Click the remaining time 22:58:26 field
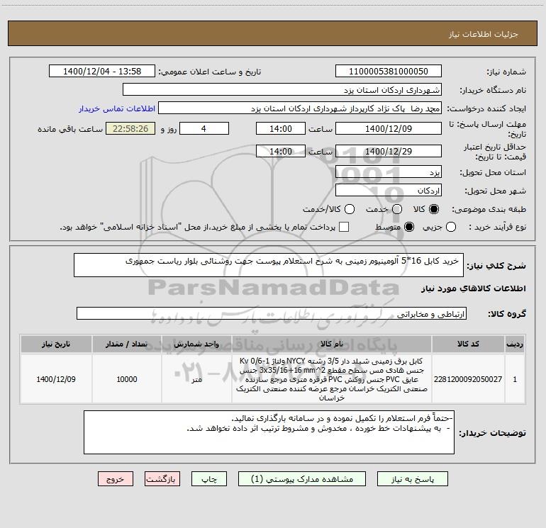 130,128
